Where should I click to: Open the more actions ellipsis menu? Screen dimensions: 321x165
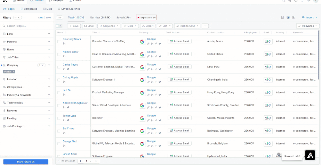tap(205, 26)
